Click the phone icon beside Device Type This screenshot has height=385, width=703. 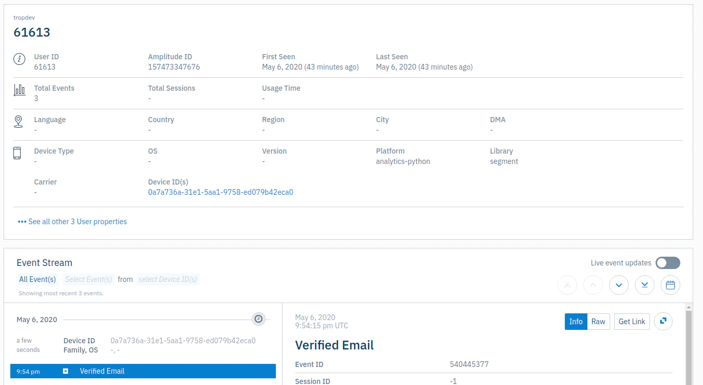pyautogui.click(x=17, y=153)
